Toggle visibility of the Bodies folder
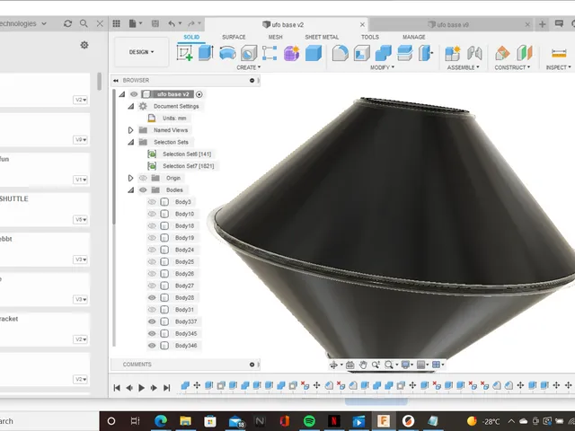This screenshot has width=575, height=431. click(x=143, y=189)
